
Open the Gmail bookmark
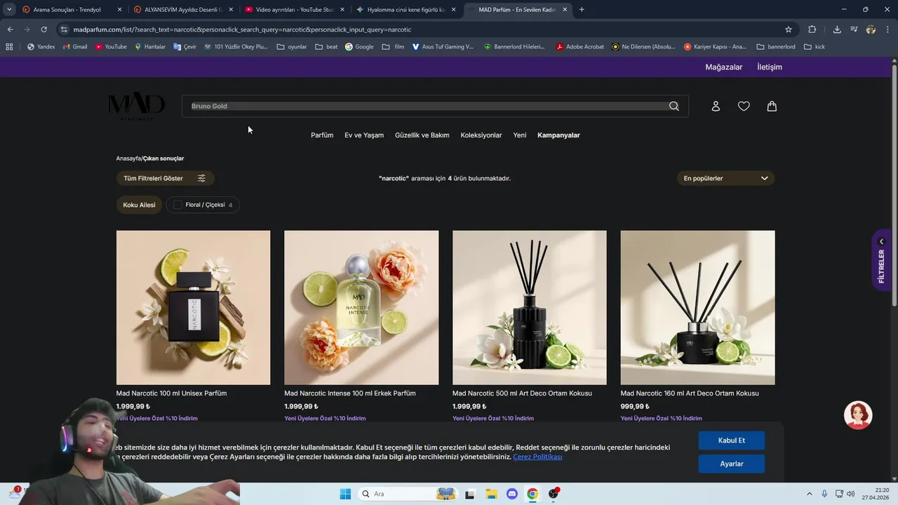(x=75, y=47)
